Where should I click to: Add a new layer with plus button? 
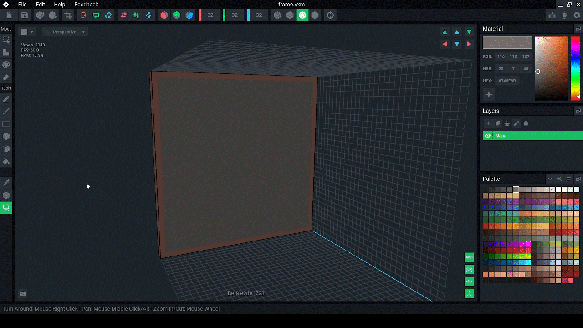click(488, 123)
